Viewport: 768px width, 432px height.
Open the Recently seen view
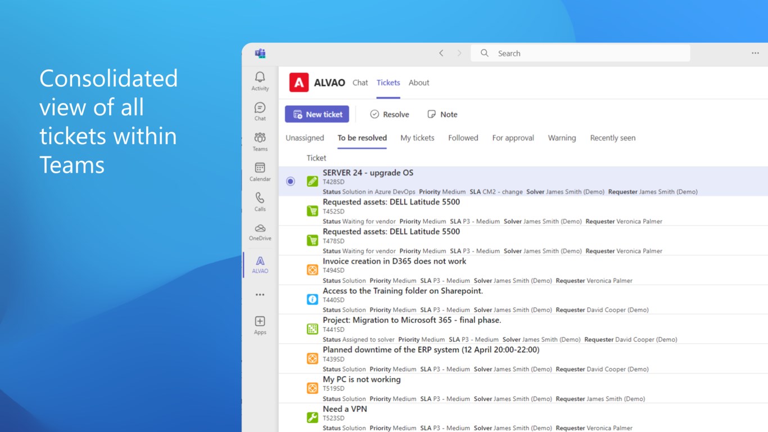[613, 138]
